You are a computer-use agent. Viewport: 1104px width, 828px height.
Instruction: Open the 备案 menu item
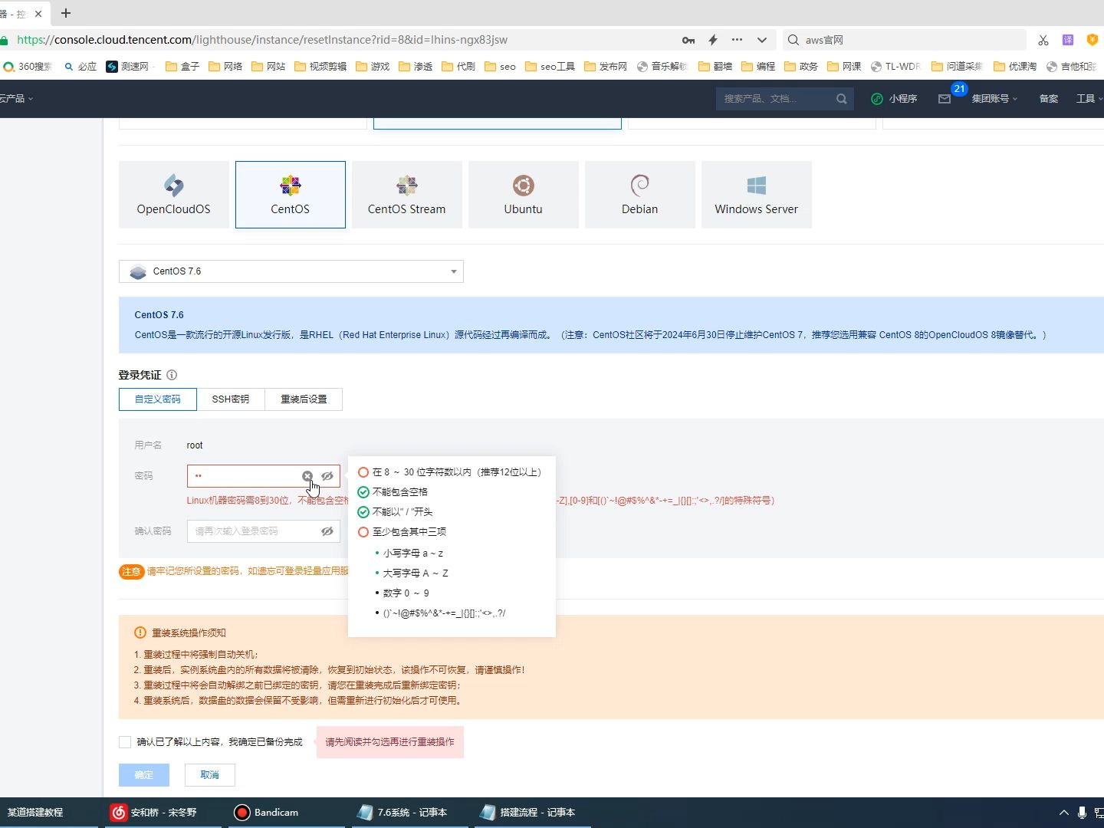point(1049,99)
